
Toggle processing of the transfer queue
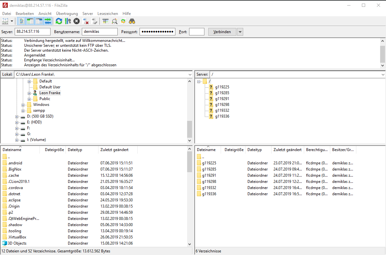coord(68,21)
